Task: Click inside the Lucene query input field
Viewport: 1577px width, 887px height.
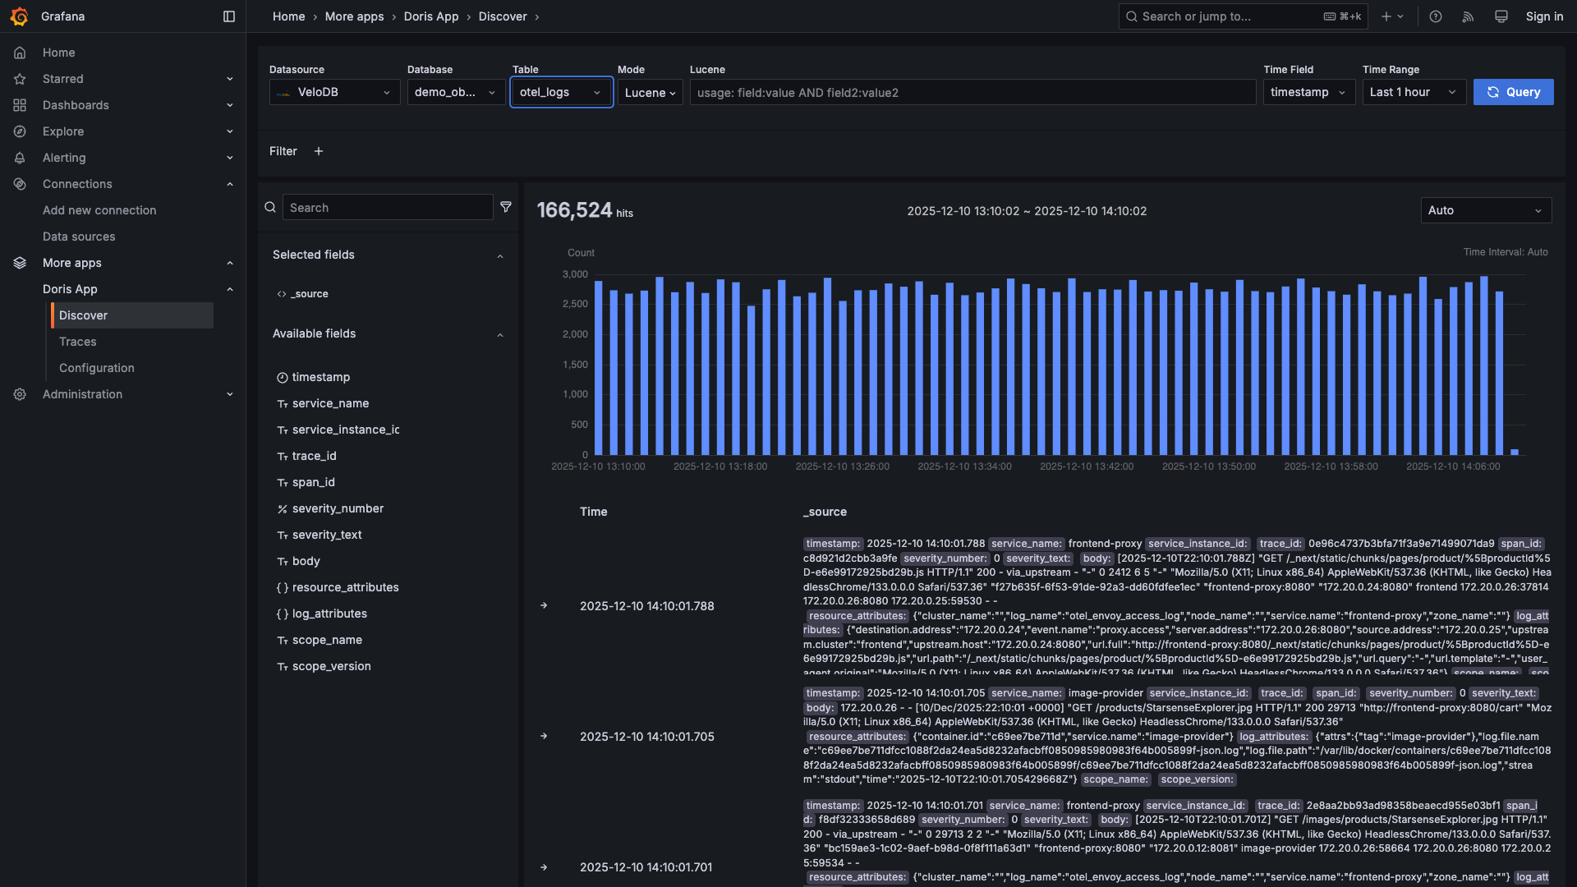Action: point(972,92)
